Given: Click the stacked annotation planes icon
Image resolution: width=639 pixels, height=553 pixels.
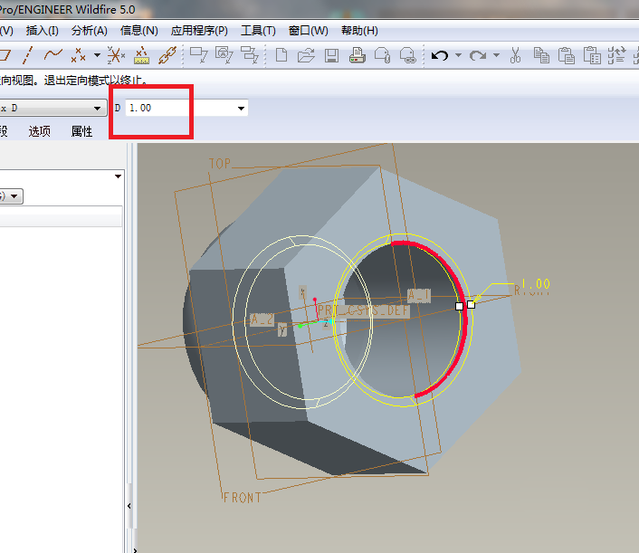Looking at the screenshot, I should (x=250, y=55).
